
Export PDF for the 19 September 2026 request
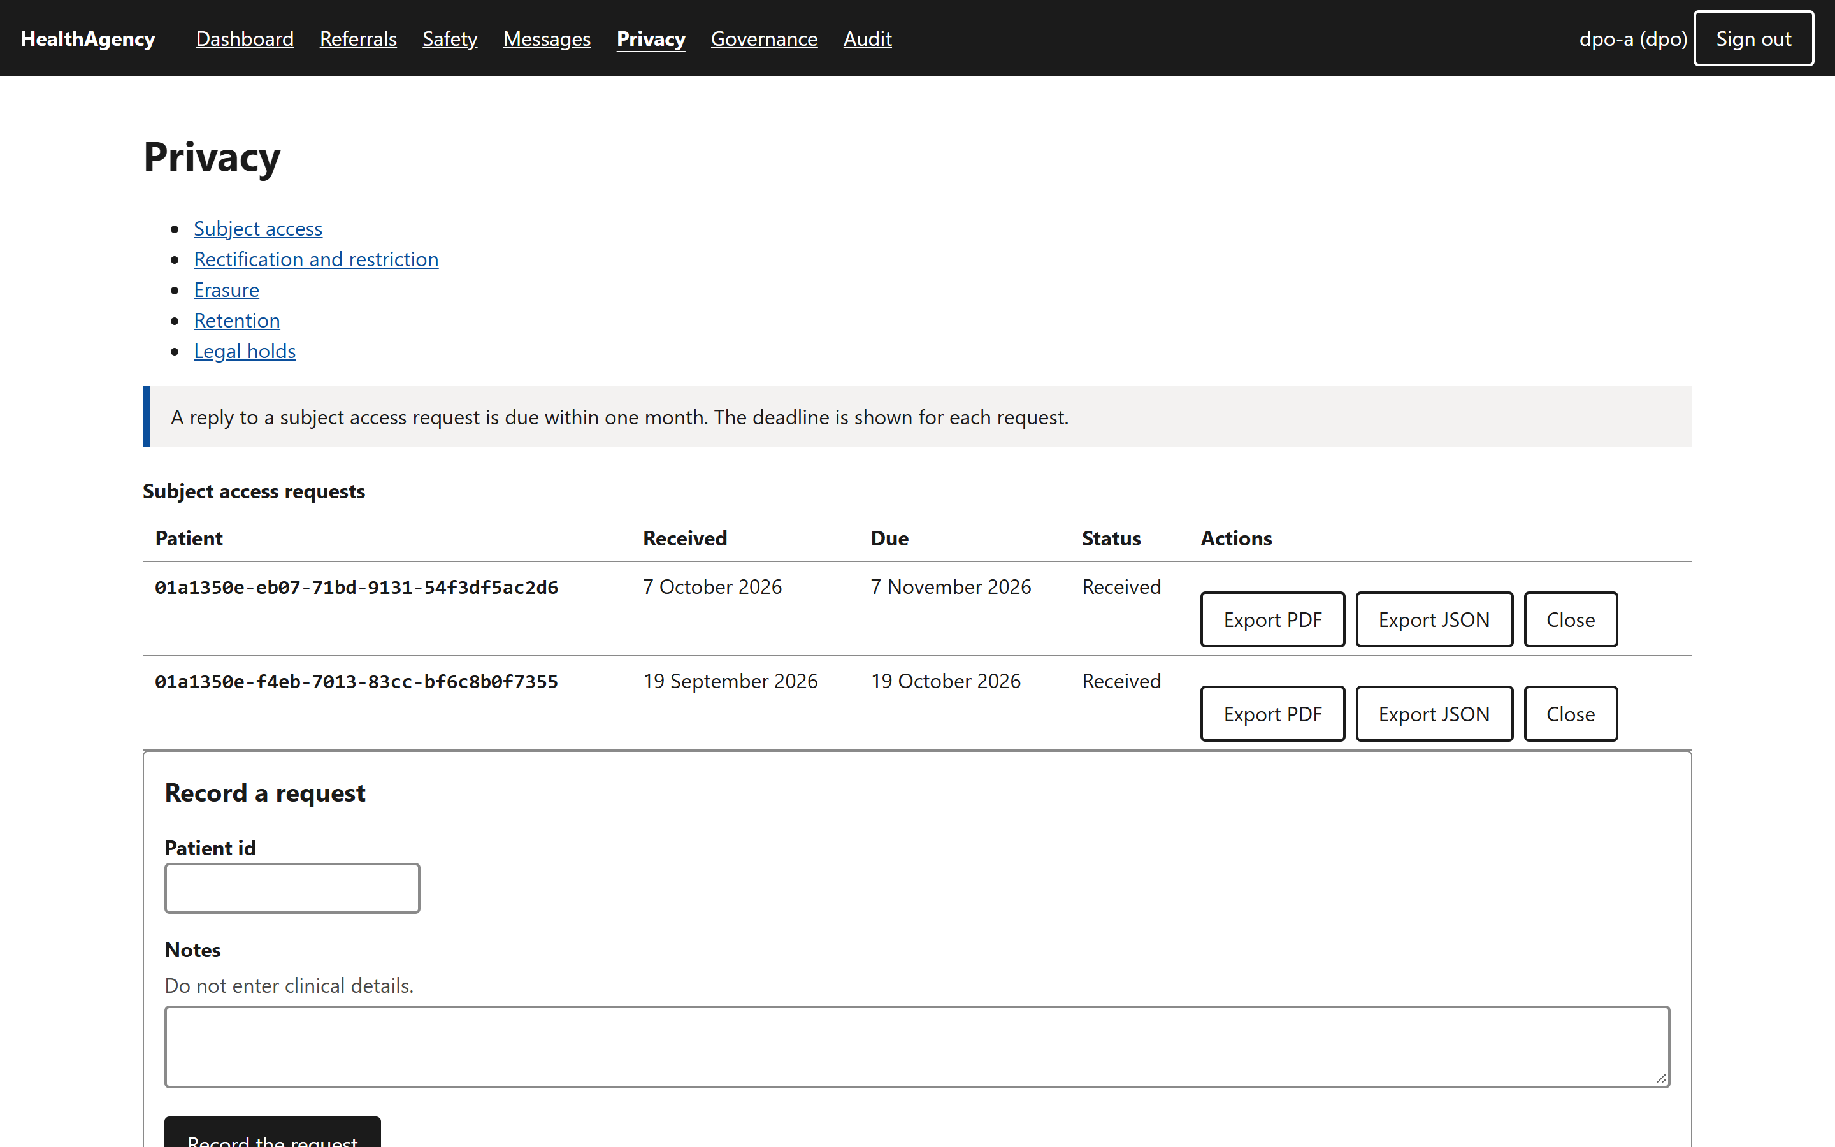pyautogui.click(x=1272, y=714)
